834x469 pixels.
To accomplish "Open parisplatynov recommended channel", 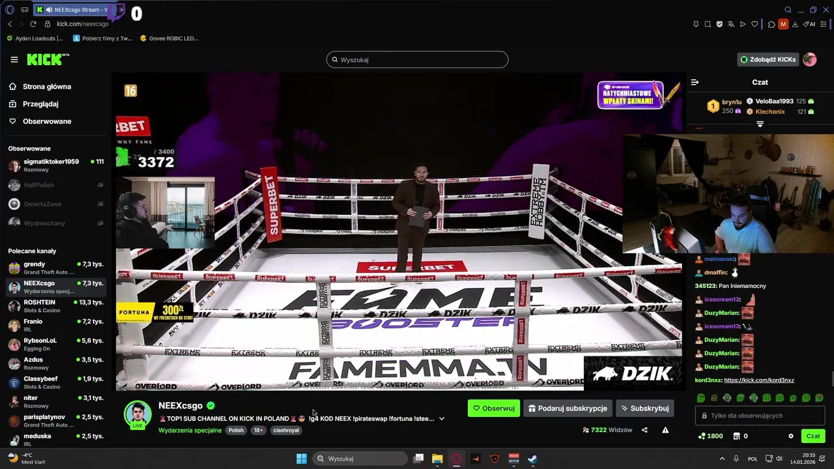I will coord(55,421).
